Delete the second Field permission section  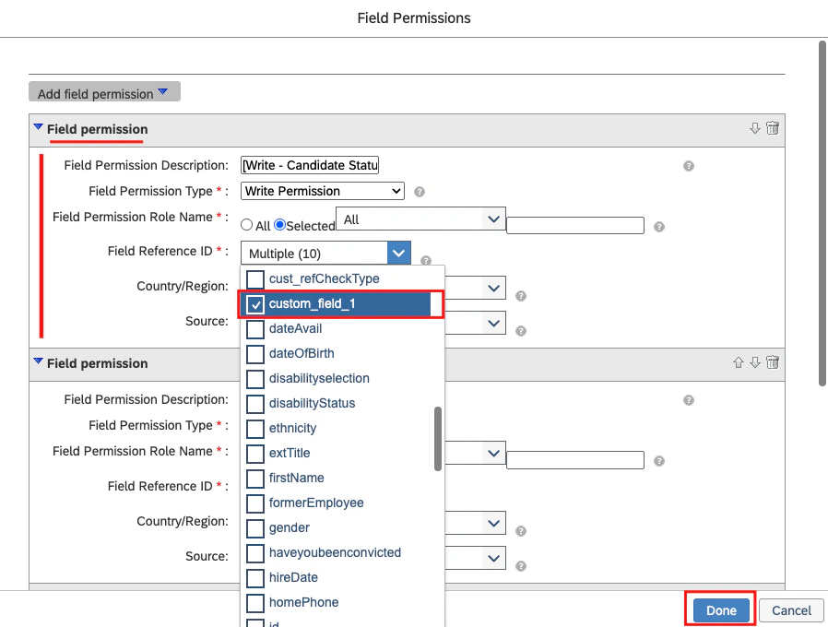[x=774, y=362]
